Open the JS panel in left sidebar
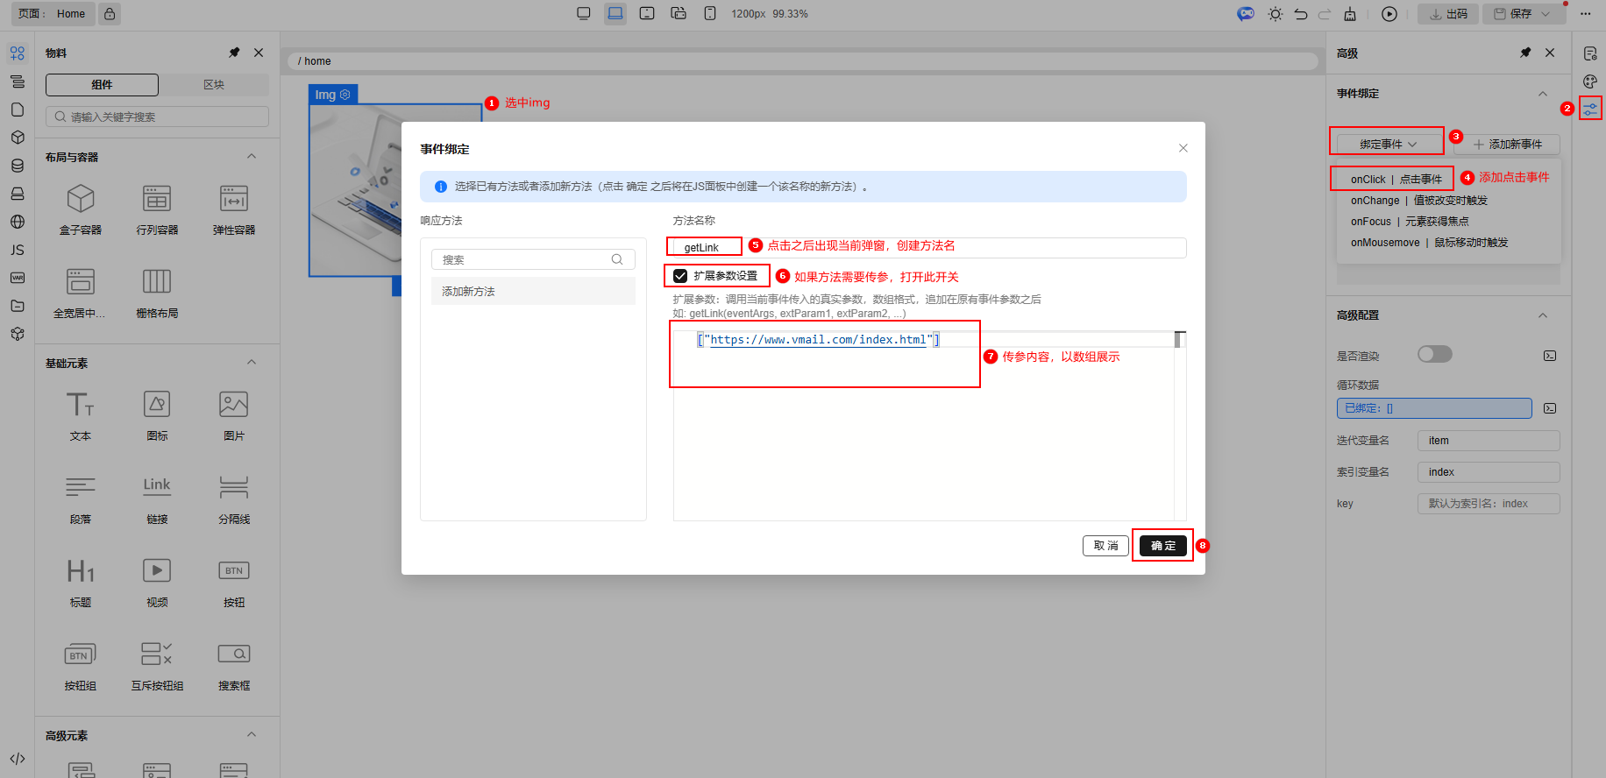 pos(18,250)
